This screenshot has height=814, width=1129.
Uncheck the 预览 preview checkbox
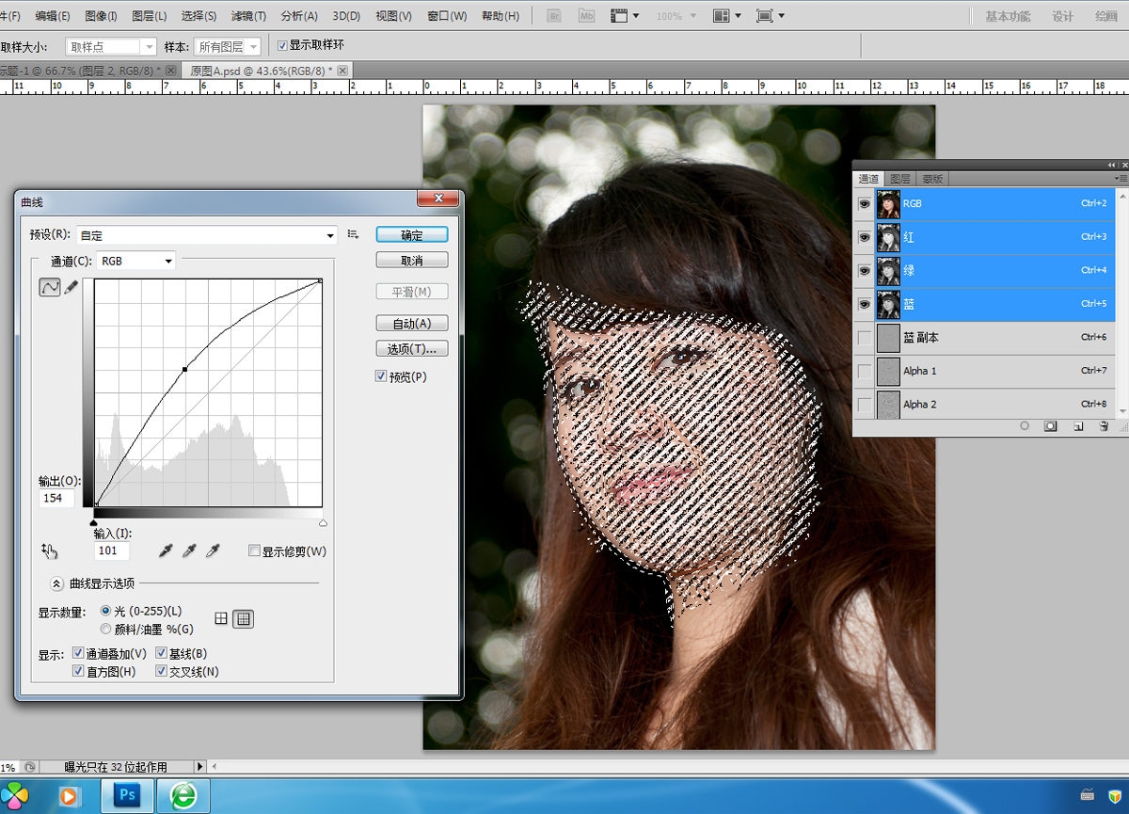[x=381, y=376]
